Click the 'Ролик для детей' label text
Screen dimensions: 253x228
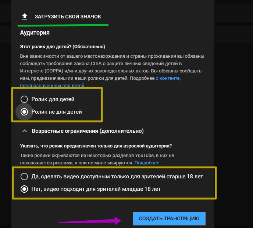pyautogui.click(x=53, y=99)
